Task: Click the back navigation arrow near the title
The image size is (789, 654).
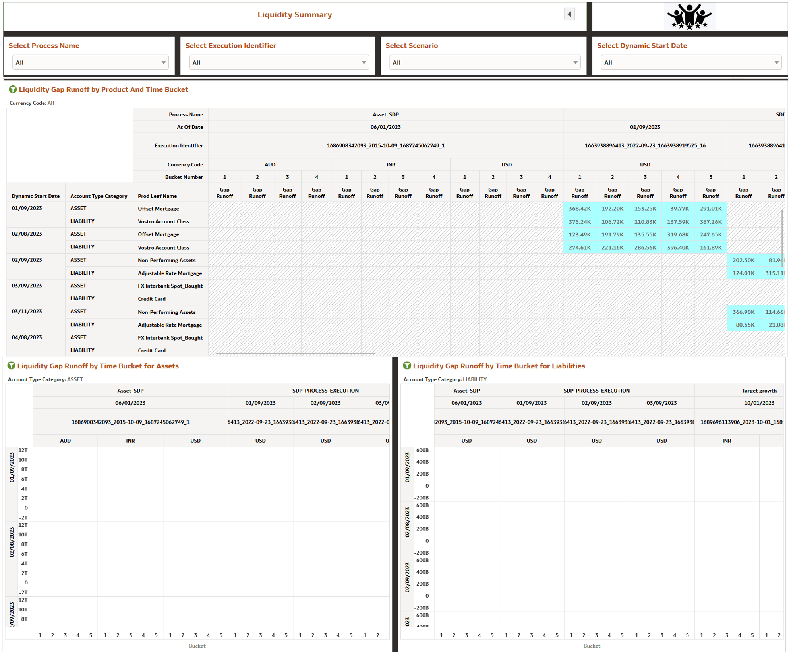Action: tap(570, 14)
